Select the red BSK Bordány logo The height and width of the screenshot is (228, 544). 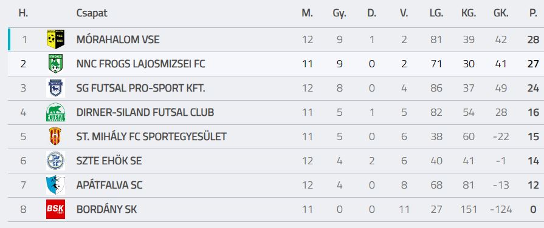[x=55, y=209]
